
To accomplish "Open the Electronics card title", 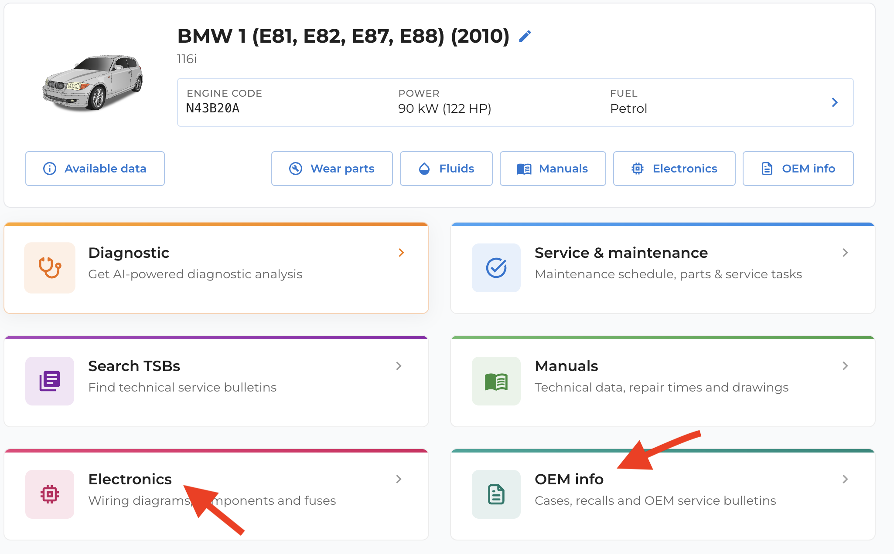I will pos(130,479).
